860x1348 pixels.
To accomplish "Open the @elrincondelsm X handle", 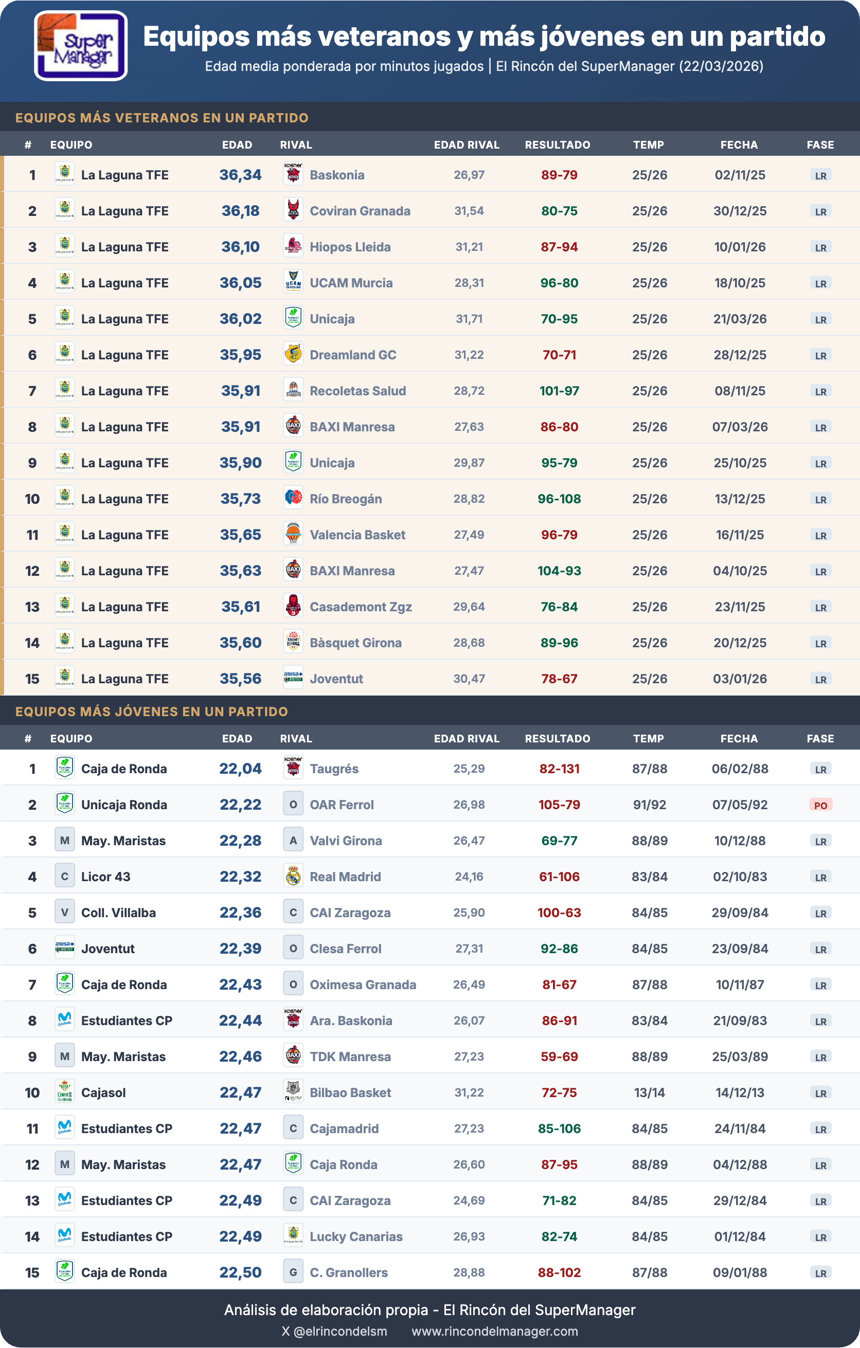I will click(x=334, y=1331).
